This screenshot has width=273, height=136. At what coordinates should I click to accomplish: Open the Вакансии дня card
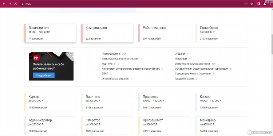[x=50, y=33]
